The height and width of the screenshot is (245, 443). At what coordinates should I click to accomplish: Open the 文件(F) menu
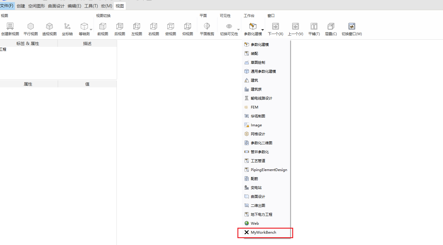pos(7,6)
